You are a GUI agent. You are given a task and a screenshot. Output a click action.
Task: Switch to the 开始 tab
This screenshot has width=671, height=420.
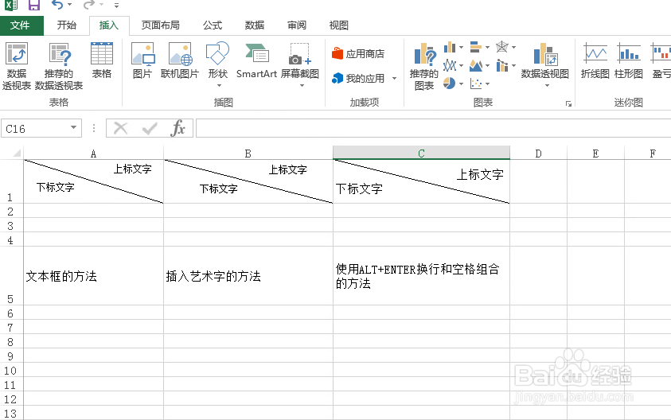67,25
